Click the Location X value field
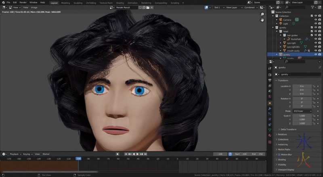 302,86
